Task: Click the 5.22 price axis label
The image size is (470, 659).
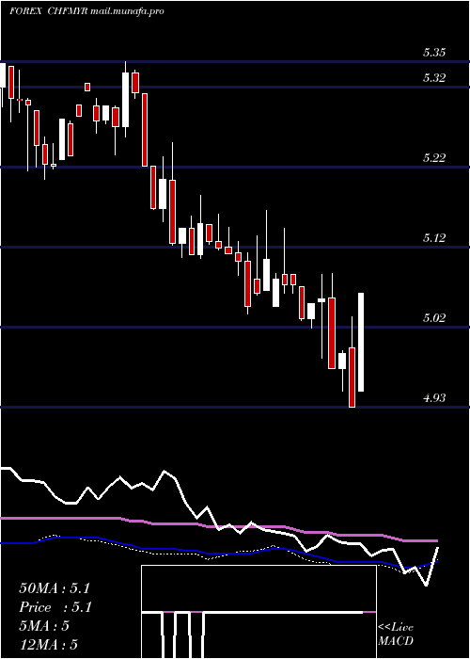Action: 434,158
